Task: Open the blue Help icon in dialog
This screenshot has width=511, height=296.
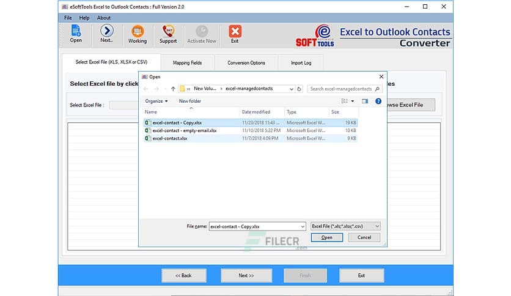Action: click(378, 101)
